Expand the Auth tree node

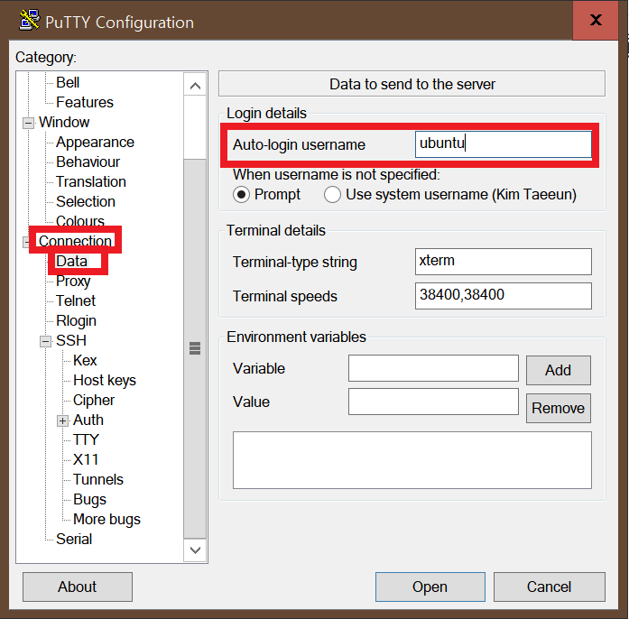[x=62, y=420]
